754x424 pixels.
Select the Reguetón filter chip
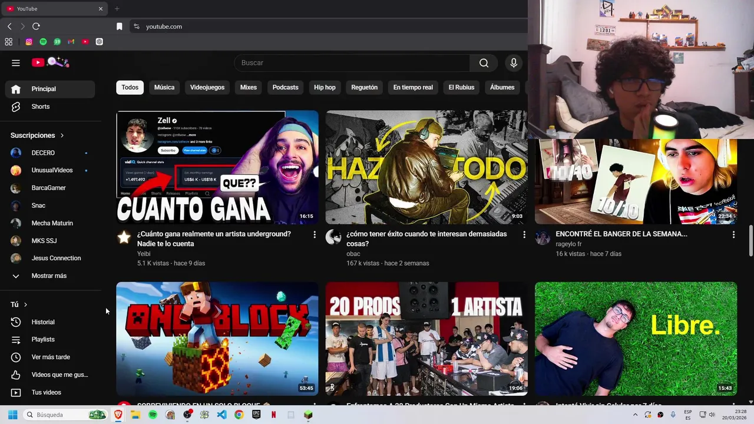pos(364,87)
